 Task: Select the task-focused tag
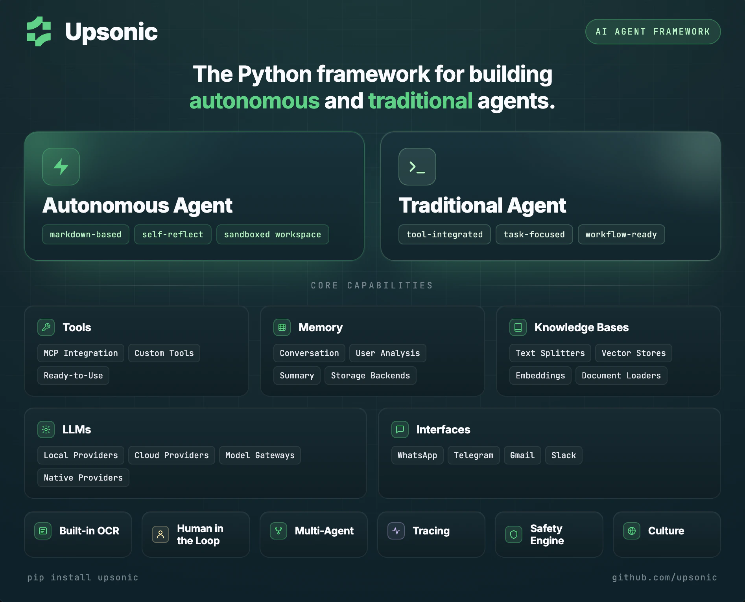coord(534,235)
